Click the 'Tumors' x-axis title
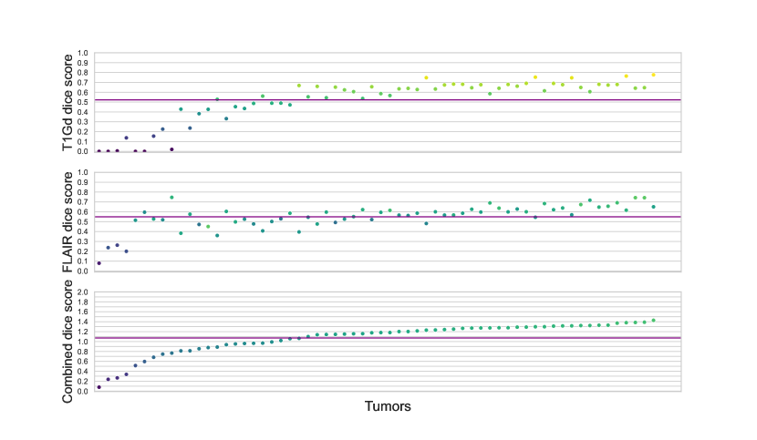Screen dimensions: 757x440 [x=388, y=406]
